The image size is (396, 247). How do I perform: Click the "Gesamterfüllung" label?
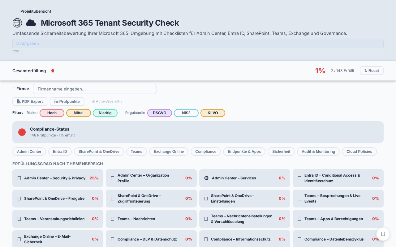click(29, 71)
